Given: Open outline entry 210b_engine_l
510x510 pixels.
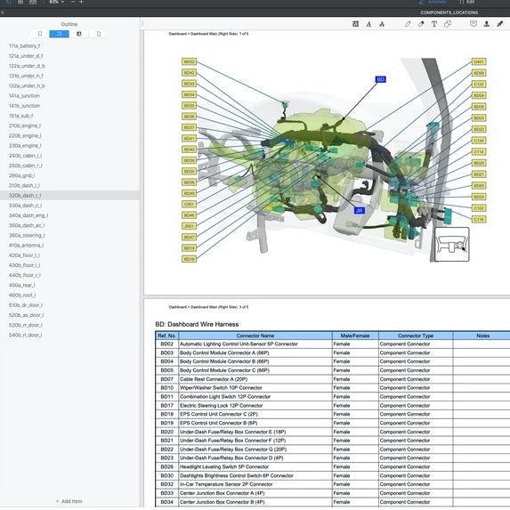Looking at the screenshot, I should (25, 125).
